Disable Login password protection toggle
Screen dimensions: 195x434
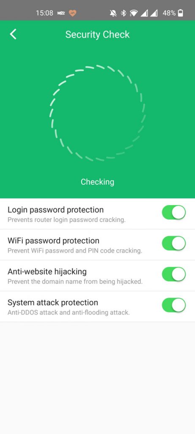click(174, 213)
